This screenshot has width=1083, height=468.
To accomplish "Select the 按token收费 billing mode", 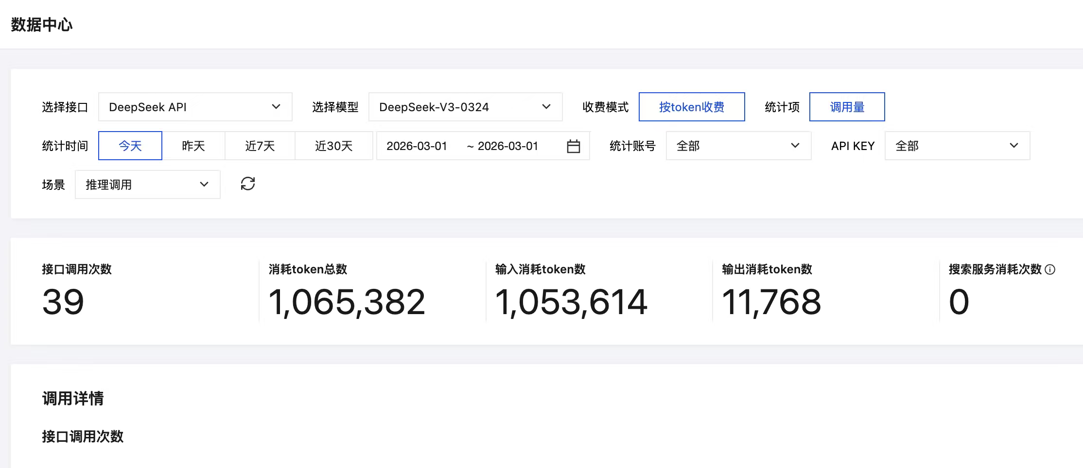I will click(x=691, y=107).
